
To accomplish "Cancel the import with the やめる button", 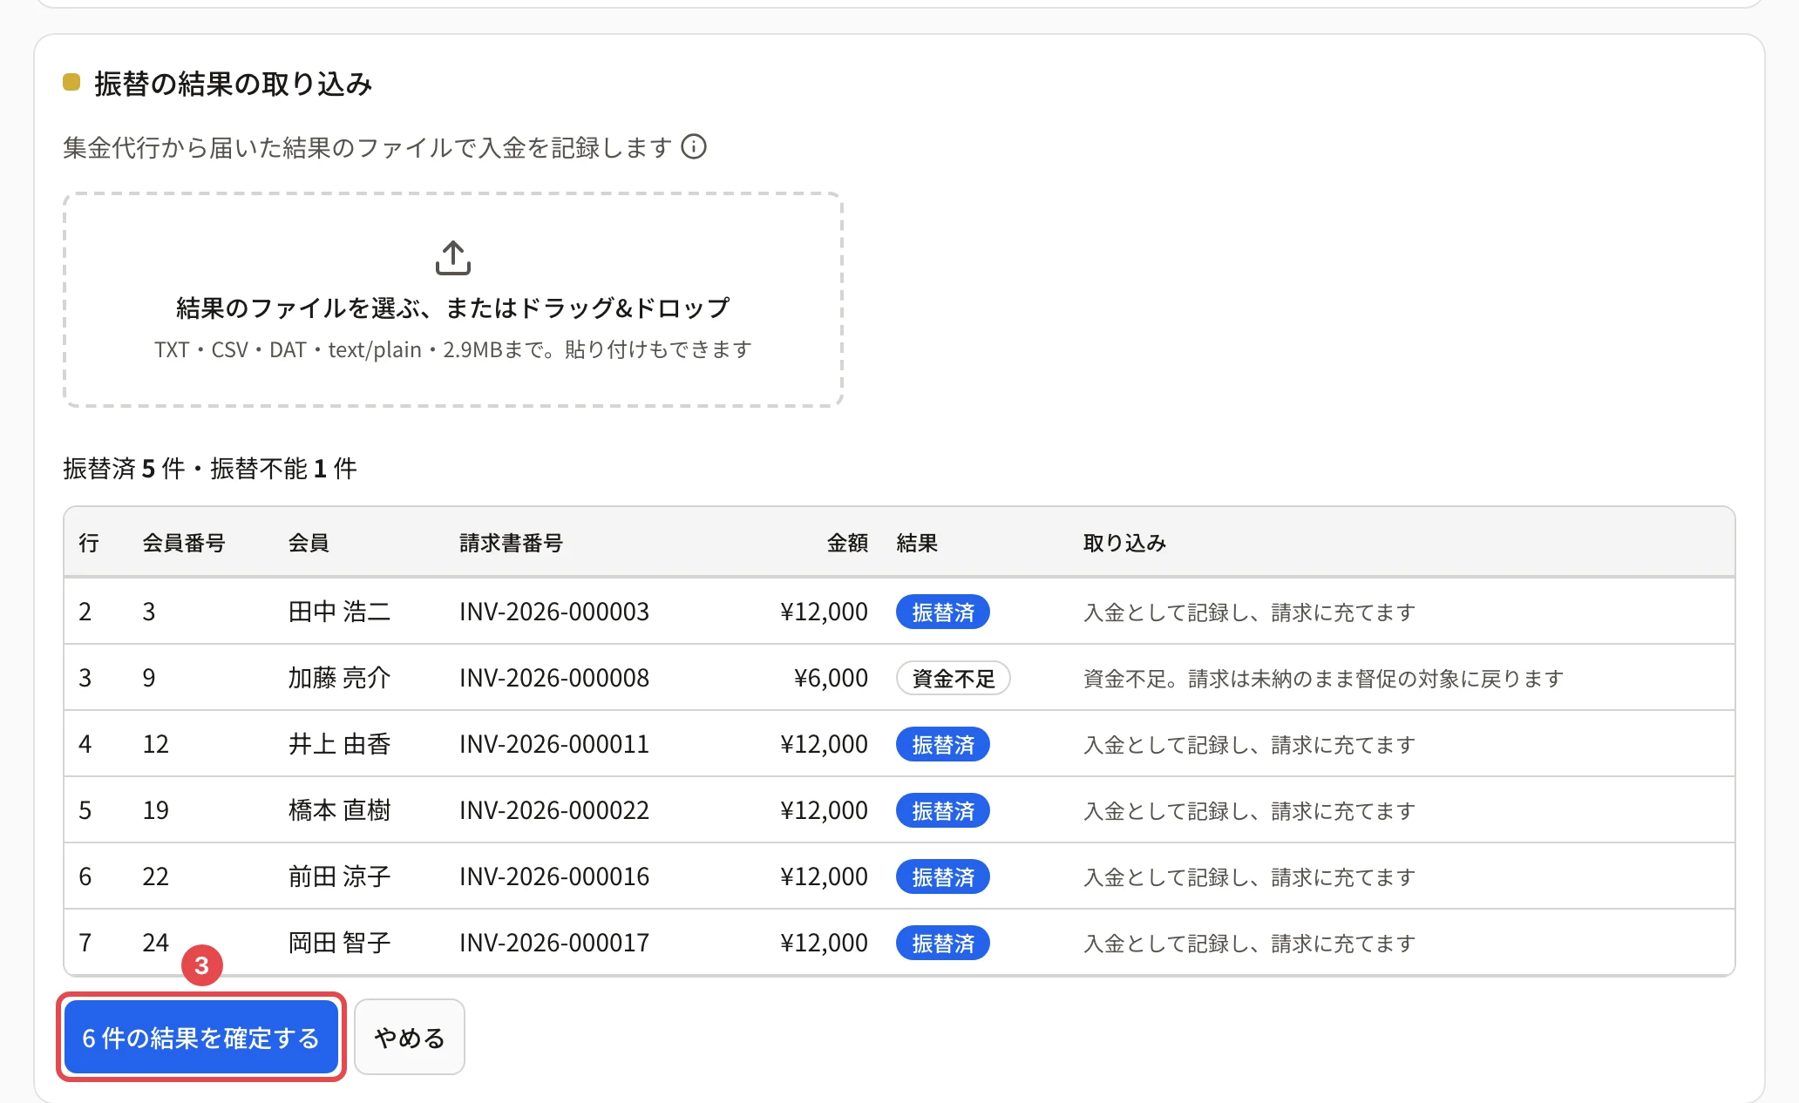I will tap(410, 1037).
